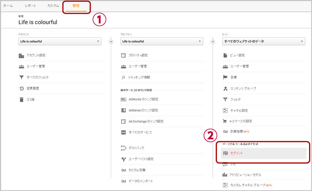Click the layout icon beside プロパティ設定
This screenshot has height=191, width=312.
(x=123, y=55)
